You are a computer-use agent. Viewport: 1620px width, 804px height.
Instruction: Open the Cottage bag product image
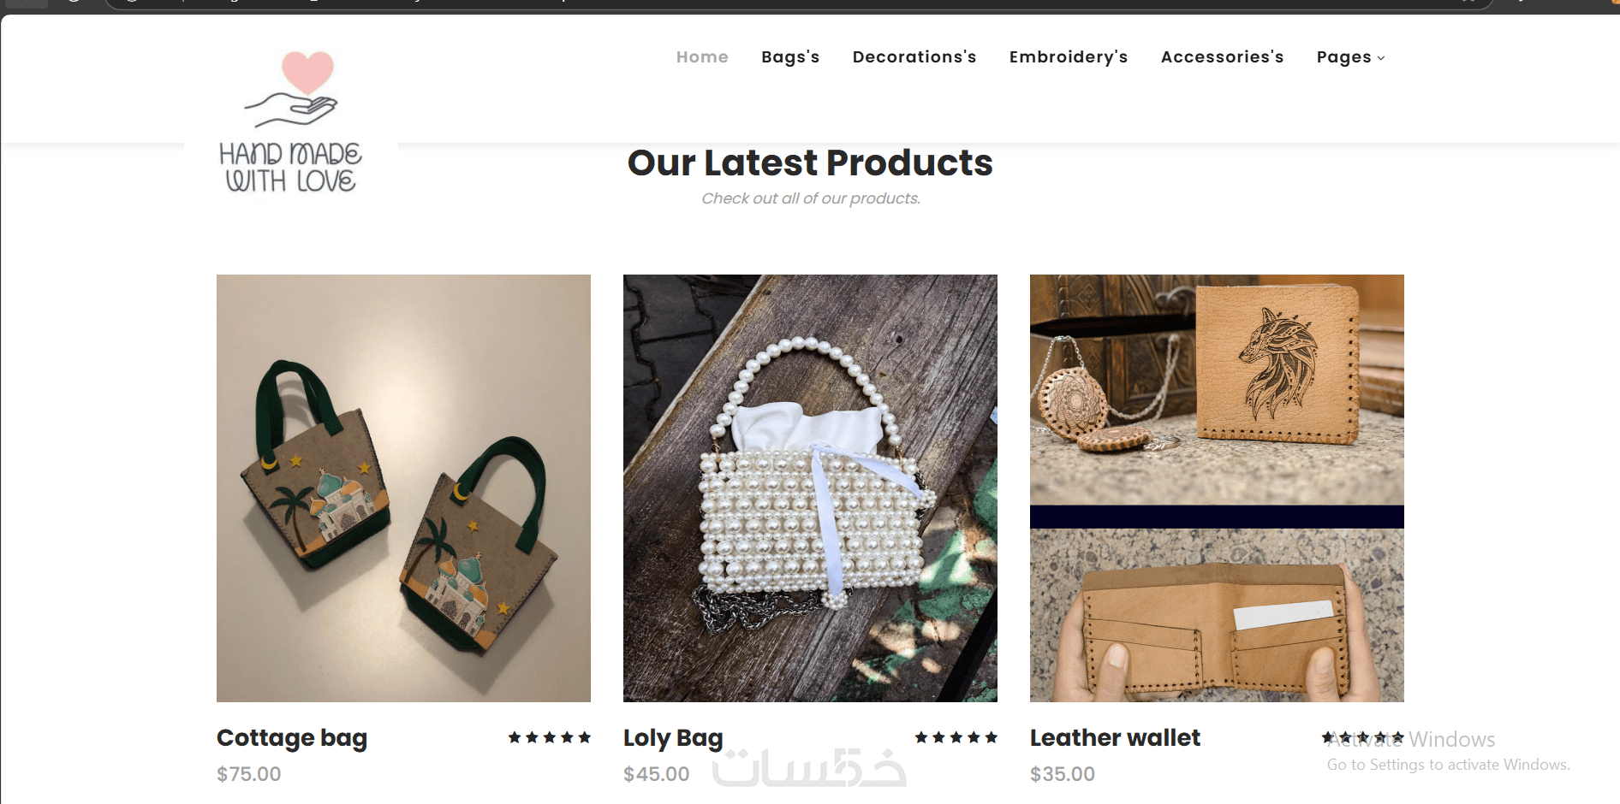click(x=403, y=488)
